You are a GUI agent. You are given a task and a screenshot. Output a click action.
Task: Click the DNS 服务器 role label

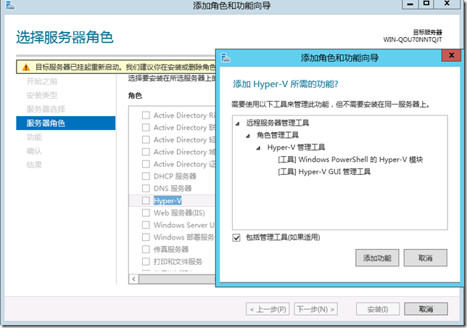(x=173, y=189)
